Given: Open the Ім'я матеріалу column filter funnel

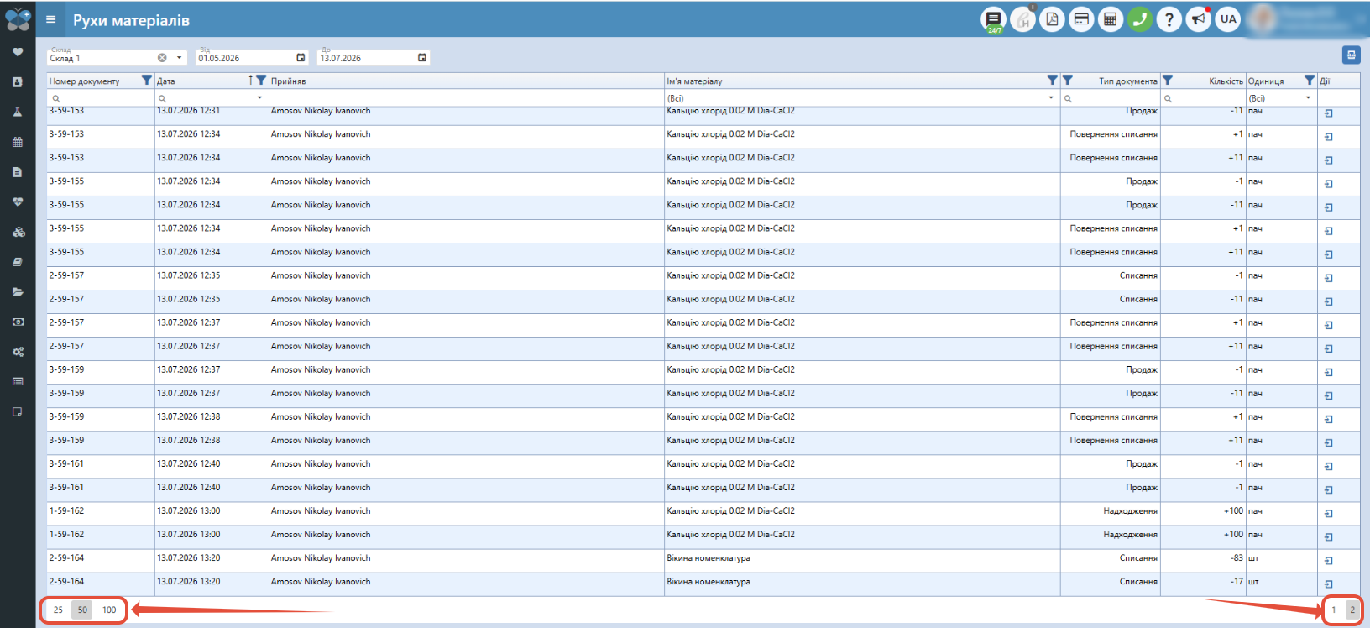Looking at the screenshot, I should point(1052,81).
